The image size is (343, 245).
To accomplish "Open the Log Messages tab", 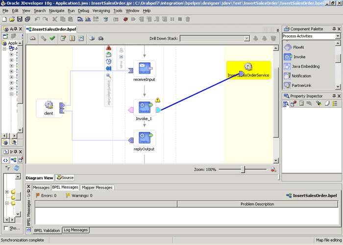I will tap(75, 230).
